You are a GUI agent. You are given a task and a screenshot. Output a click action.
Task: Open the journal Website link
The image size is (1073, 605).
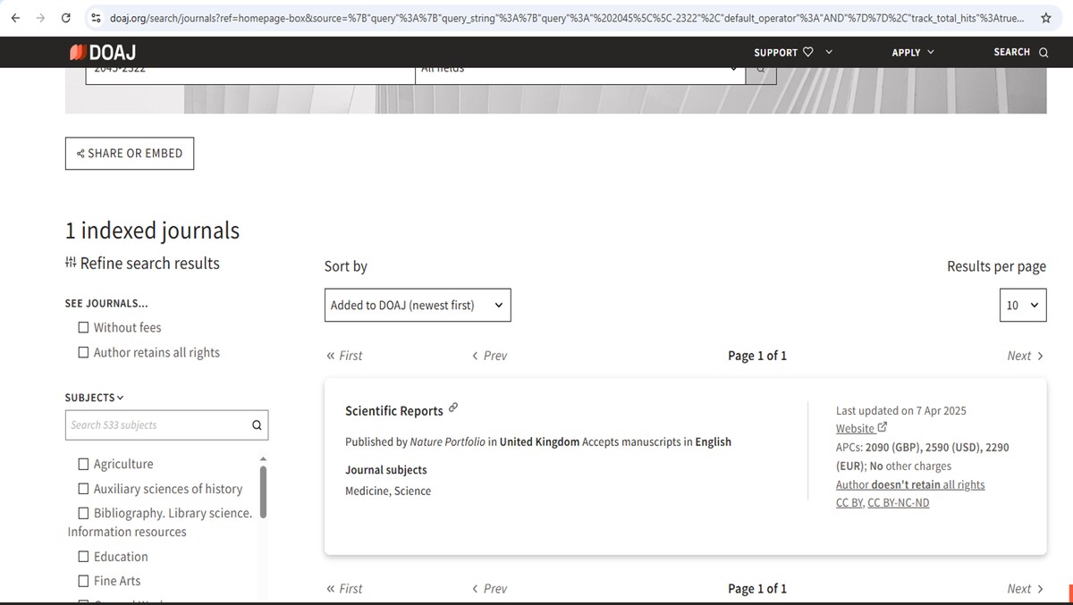861,429
